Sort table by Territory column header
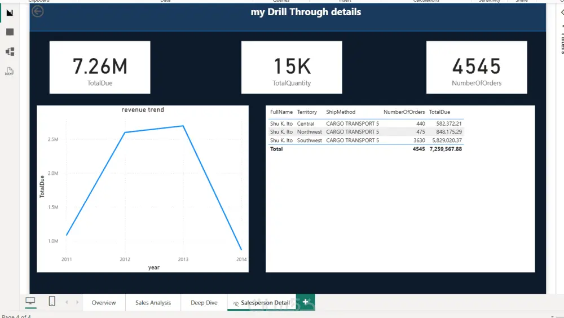The width and height of the screenshot is (564, 318). tap(307, 112)
